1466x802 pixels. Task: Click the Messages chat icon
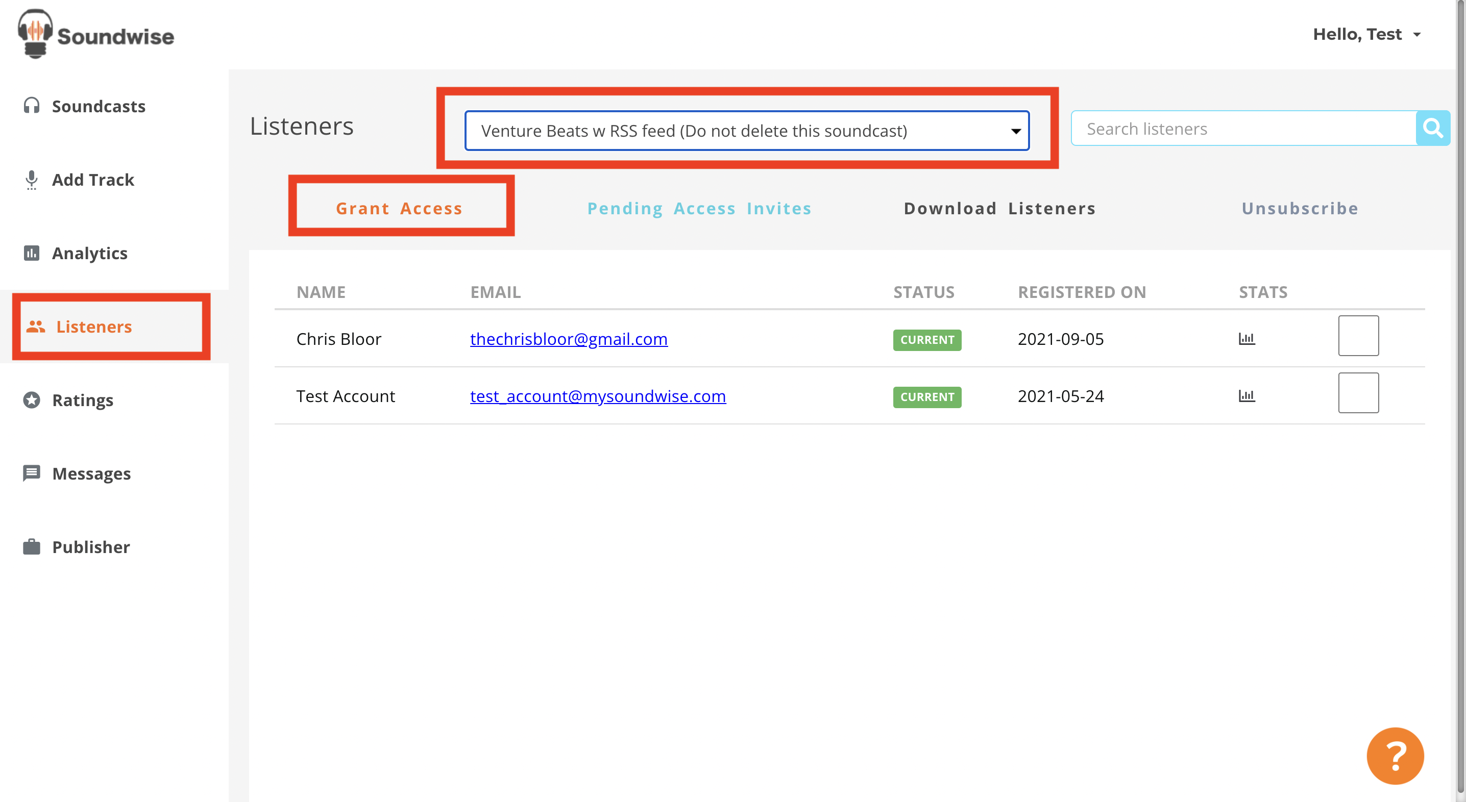coord(31,472)
